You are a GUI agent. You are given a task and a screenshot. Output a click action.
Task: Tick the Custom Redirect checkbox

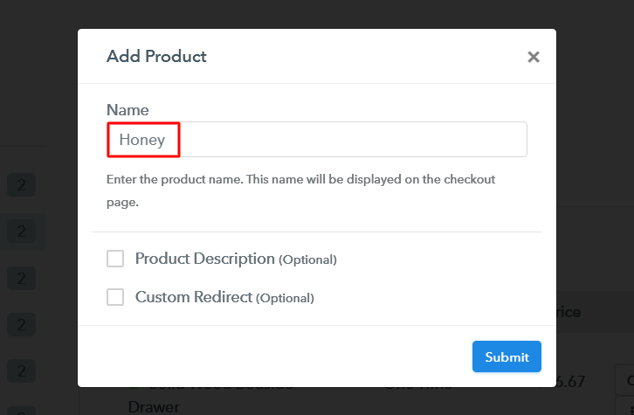[x=115, y=297]
